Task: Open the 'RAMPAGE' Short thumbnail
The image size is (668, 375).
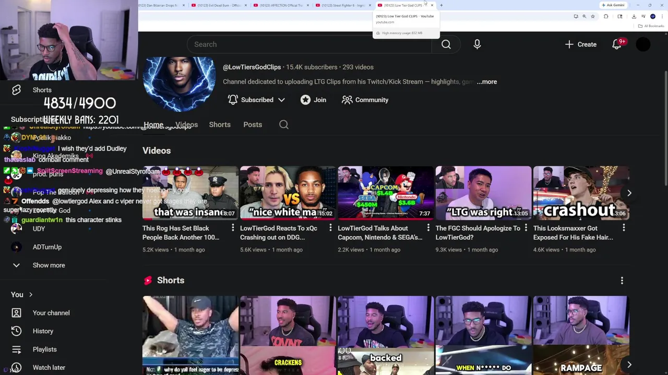Action: click(x=581, y=335)
